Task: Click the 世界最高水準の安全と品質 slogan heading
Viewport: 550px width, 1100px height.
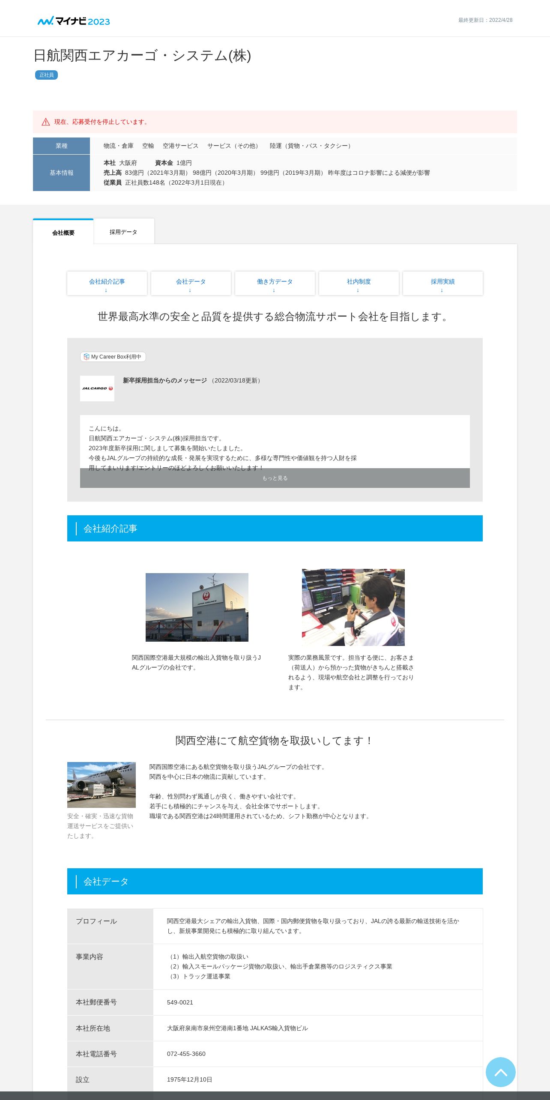Action: point(275,317)
